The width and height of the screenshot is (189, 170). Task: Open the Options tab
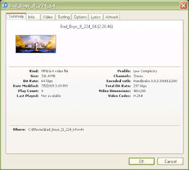(x=80, y=17)
